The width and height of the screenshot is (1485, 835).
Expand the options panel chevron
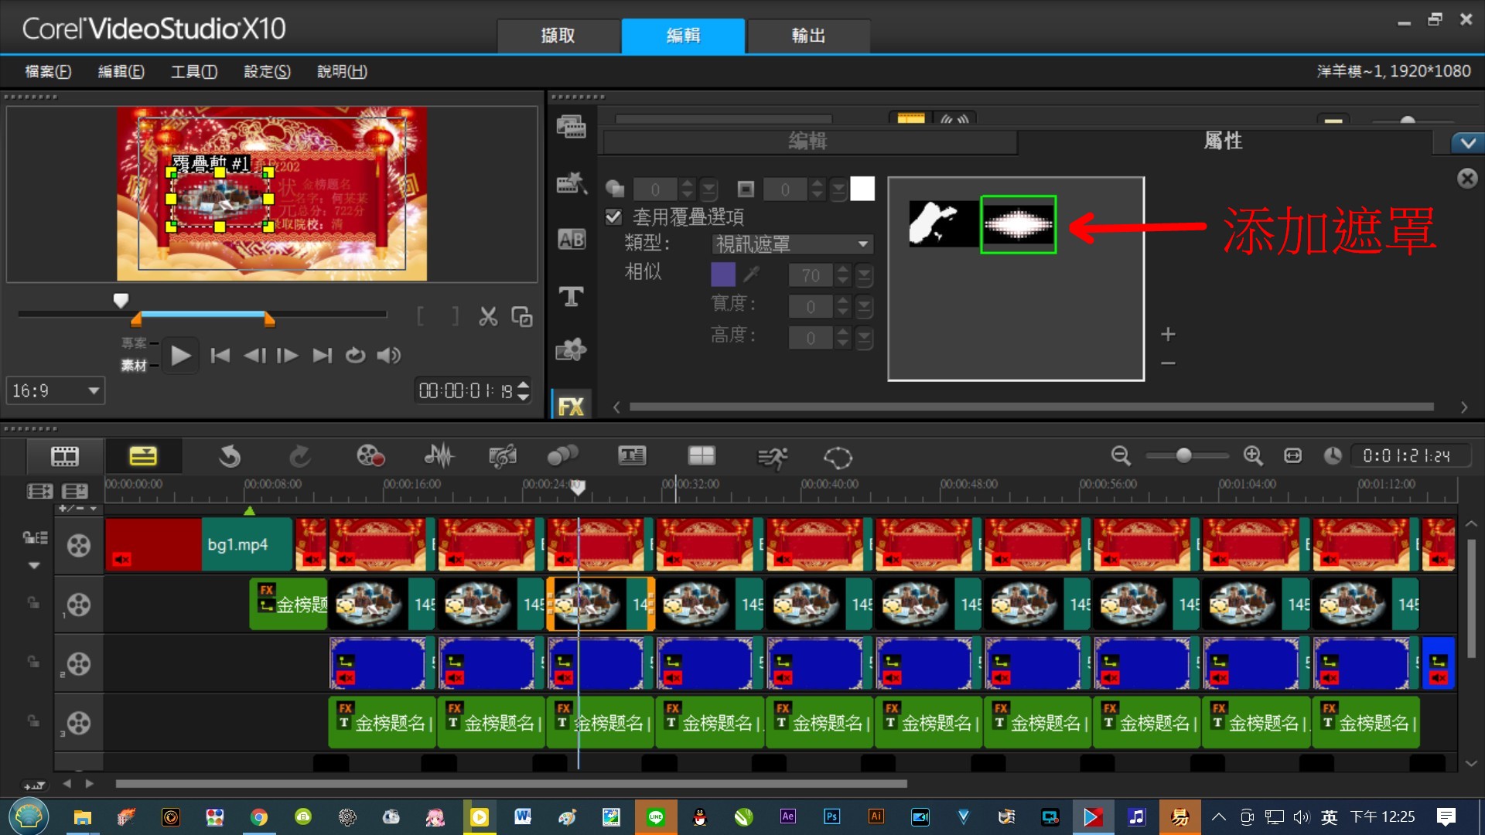1468,143
